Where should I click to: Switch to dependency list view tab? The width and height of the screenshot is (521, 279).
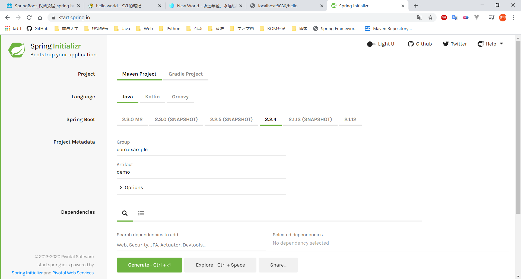141,213
